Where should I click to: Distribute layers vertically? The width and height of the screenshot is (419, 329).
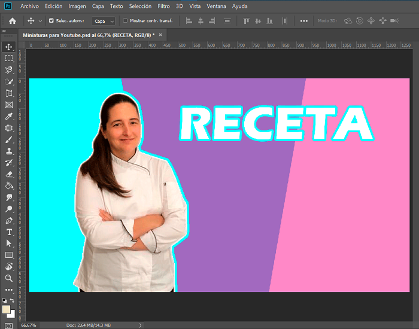pyautogui.click(x=227, y=21)
